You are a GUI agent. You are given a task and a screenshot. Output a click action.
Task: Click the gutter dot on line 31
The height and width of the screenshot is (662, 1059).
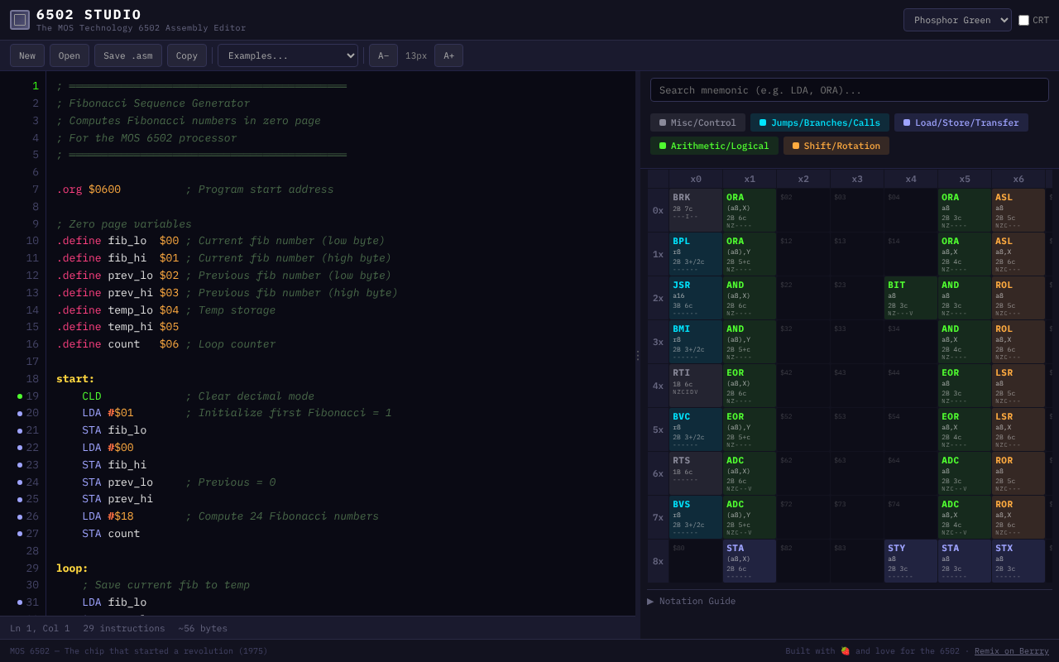click(20, 602)
